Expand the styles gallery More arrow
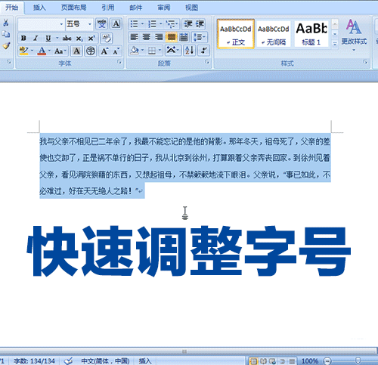 click(x=335, y=44)
